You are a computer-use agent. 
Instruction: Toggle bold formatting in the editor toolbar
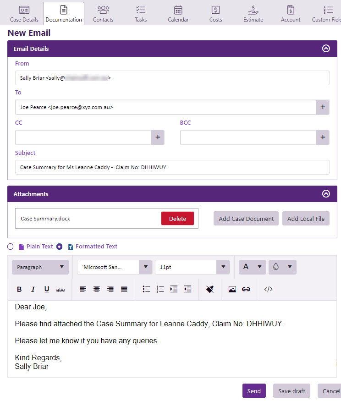[x=19, y=289]
